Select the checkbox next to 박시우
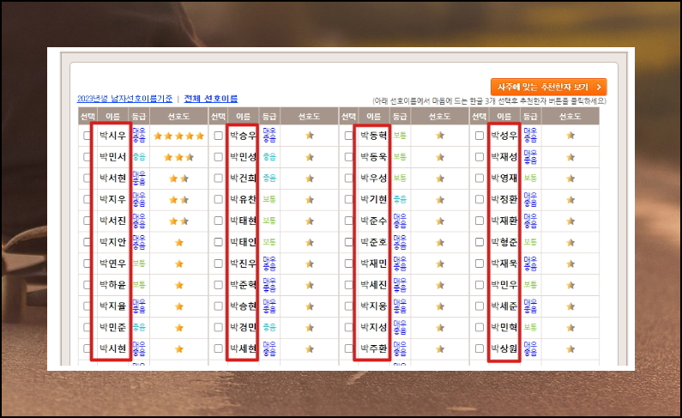The width and height of the screenshot is (682, 418). coord(87,136)
